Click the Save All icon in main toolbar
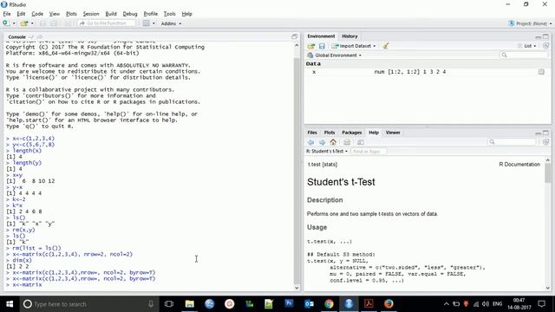This screenshot has height=312, width=555. 54,23
